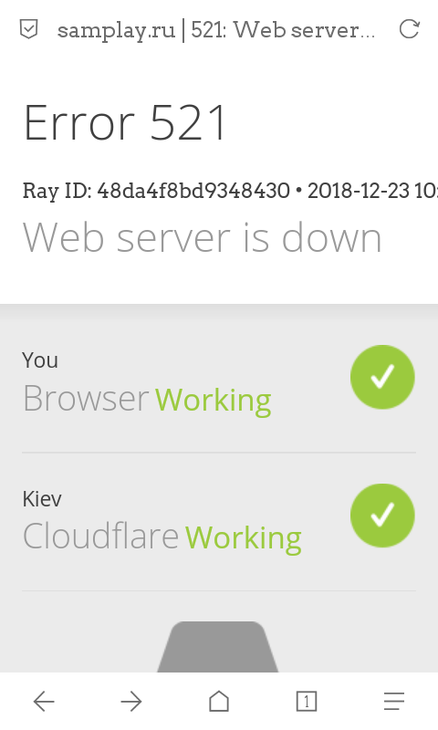438x730 pixels.
Task: Open the tabs switcher showing 1
Action: pyautogui.click(x=307, y=701)
